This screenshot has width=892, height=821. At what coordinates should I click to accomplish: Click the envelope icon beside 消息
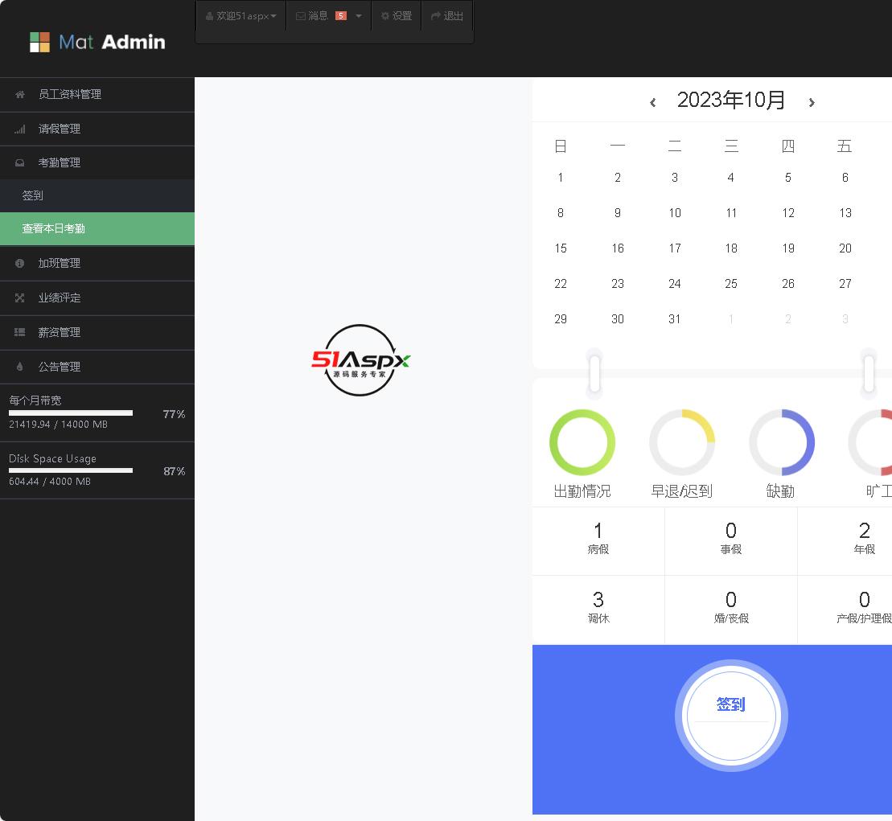click(x=300, y=16)
